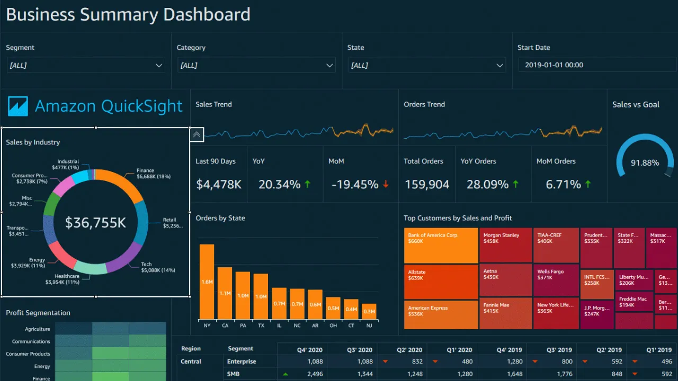
Task: Open the Category filter dropdown
Action: [256, 65]
